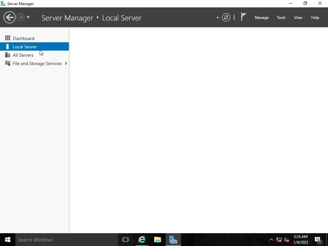Image resolution: width=328 pixels, height=246 pixels.
Task: Click the Local Server icon in the sidebar
Action: pyautogui.click(x=8, y=46)
